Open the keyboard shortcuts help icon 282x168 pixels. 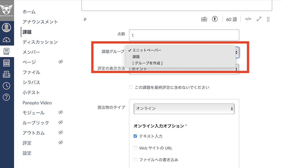point(204,19)
